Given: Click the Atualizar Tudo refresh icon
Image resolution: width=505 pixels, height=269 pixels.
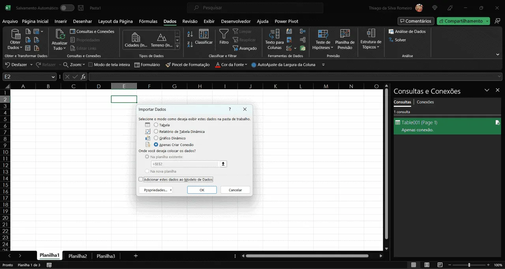Looking at the screenshot, I should pyautogui.click(x=60, y=35).
